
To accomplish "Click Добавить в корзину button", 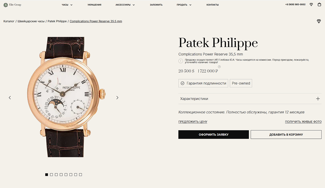I will click(x=286, y=135).
